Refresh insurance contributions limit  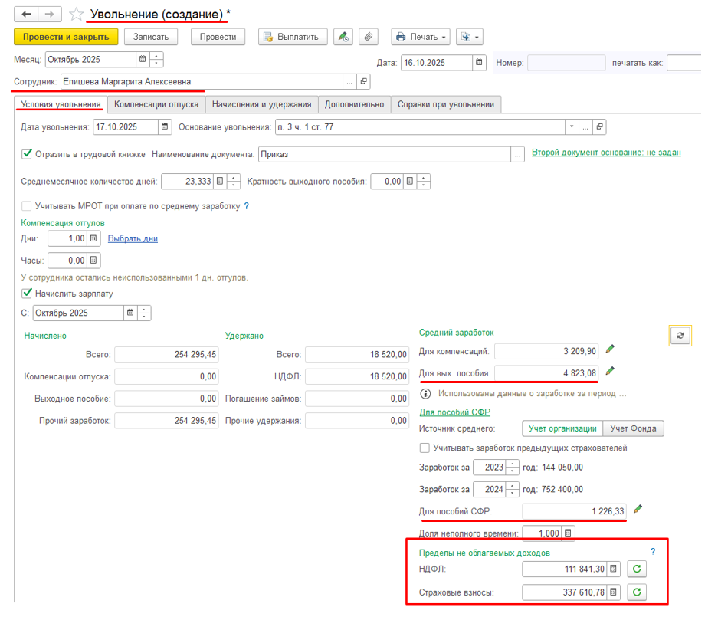pyautogui.click(x=637, y=592)
